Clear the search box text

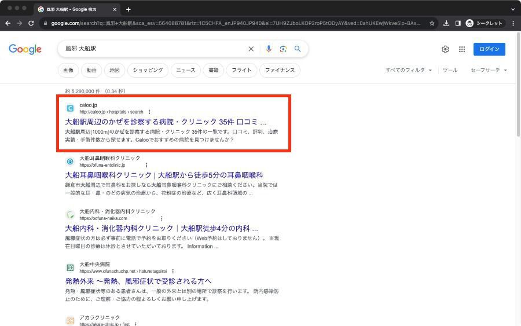[251, 49]
